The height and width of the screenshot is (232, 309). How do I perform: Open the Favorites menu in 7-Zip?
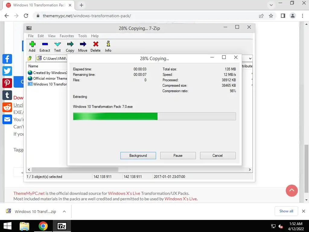tap(67, 36)
